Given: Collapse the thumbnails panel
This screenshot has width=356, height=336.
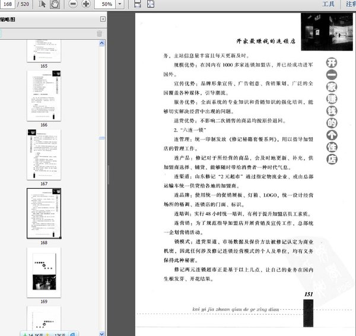Looking at the screenshot, I should (x=104, y=20).
